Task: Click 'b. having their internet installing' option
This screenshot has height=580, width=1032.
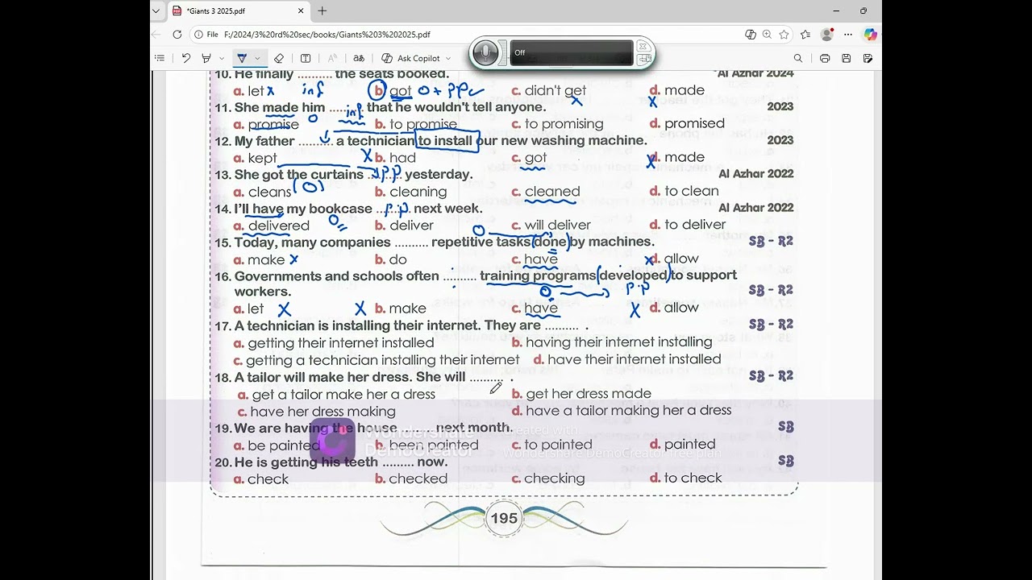Action: pos(612,342)
